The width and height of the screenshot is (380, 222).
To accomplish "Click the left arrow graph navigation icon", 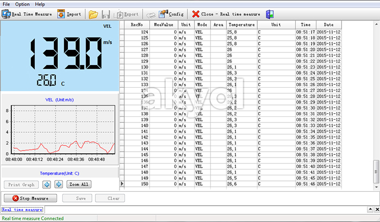I will coord(47,184).
